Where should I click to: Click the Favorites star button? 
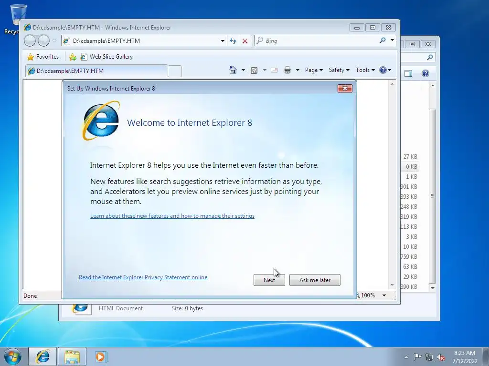tap(43, 57)
